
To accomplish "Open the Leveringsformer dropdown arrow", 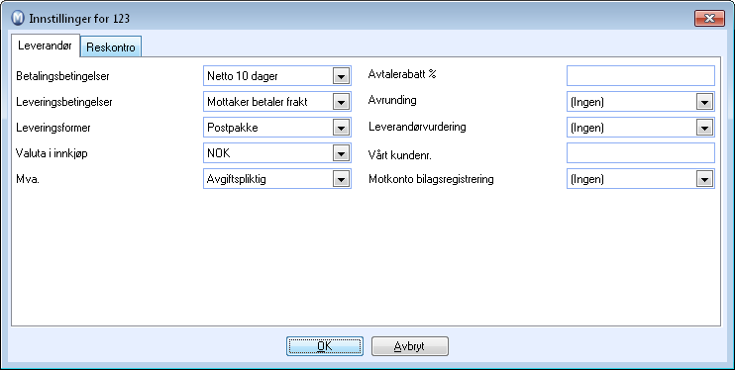I will [x=341, y=128].
